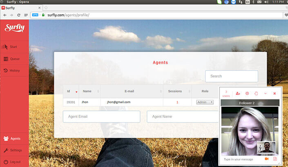Screen dimensions: 288x167
Task: Click the Search field in Agents panel
Action: pos(232,76)
